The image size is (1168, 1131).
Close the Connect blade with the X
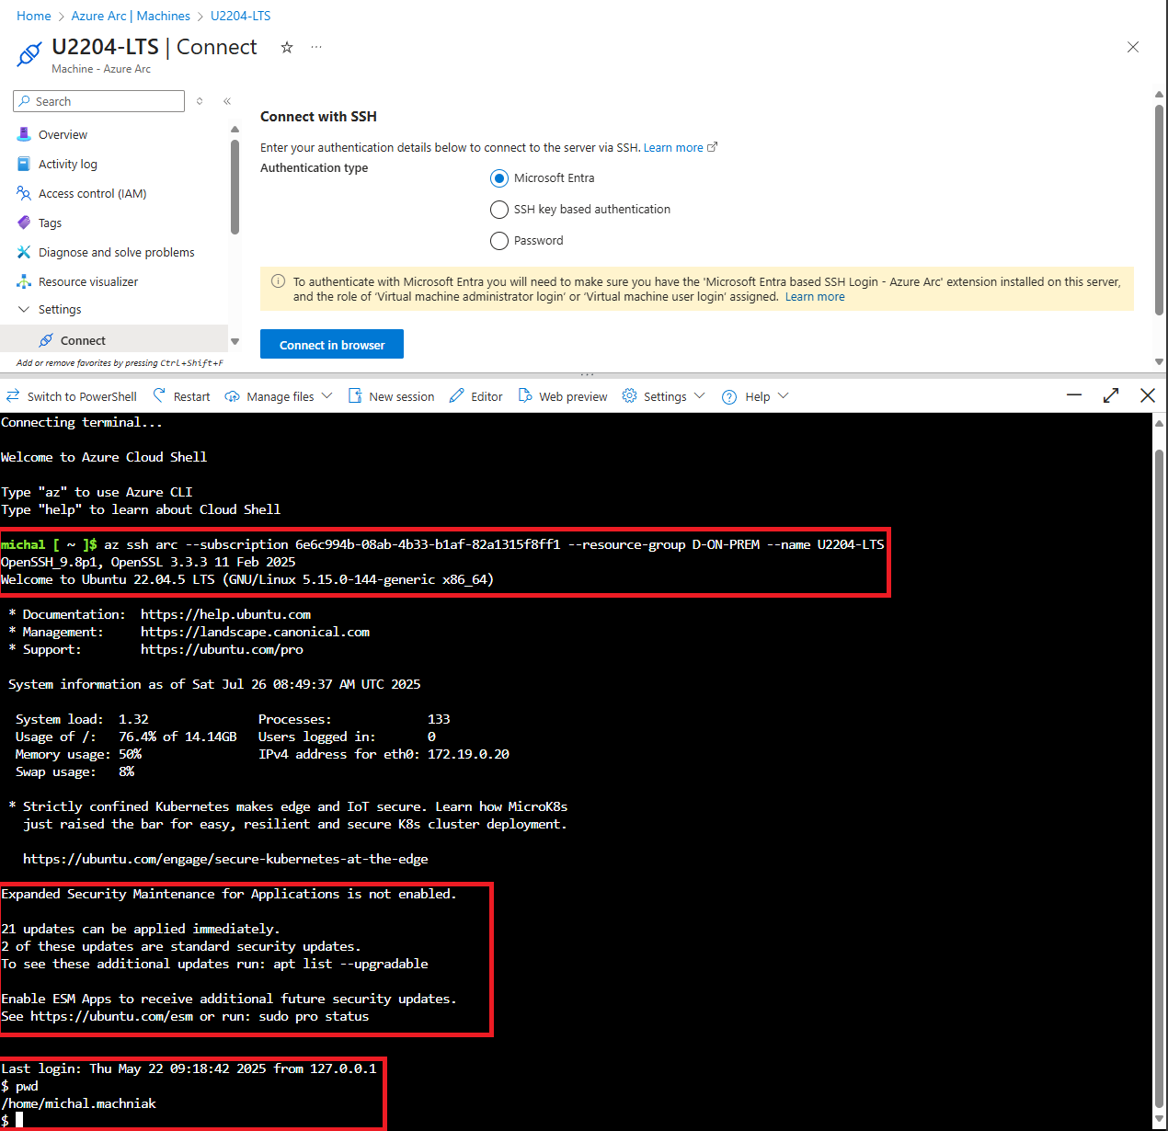pos(1133,47)
